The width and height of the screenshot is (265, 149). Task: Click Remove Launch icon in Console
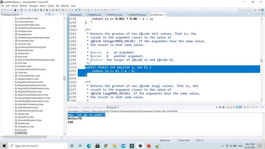coord(220,107)
